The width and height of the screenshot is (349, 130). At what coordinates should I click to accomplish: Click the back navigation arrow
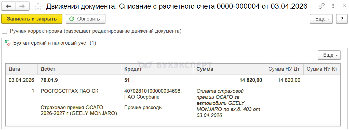coord(8,6)
